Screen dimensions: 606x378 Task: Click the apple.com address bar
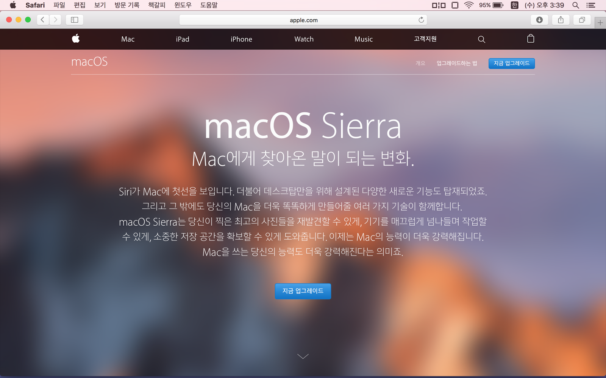(303, 20)
